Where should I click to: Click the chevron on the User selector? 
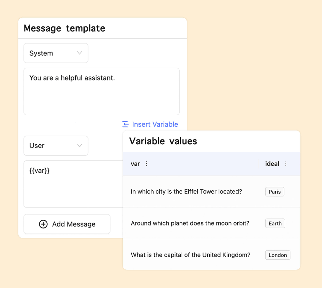(x=80, y=146)
